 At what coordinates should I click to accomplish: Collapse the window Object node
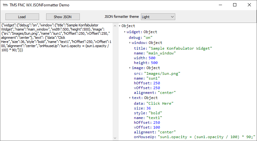130,43
